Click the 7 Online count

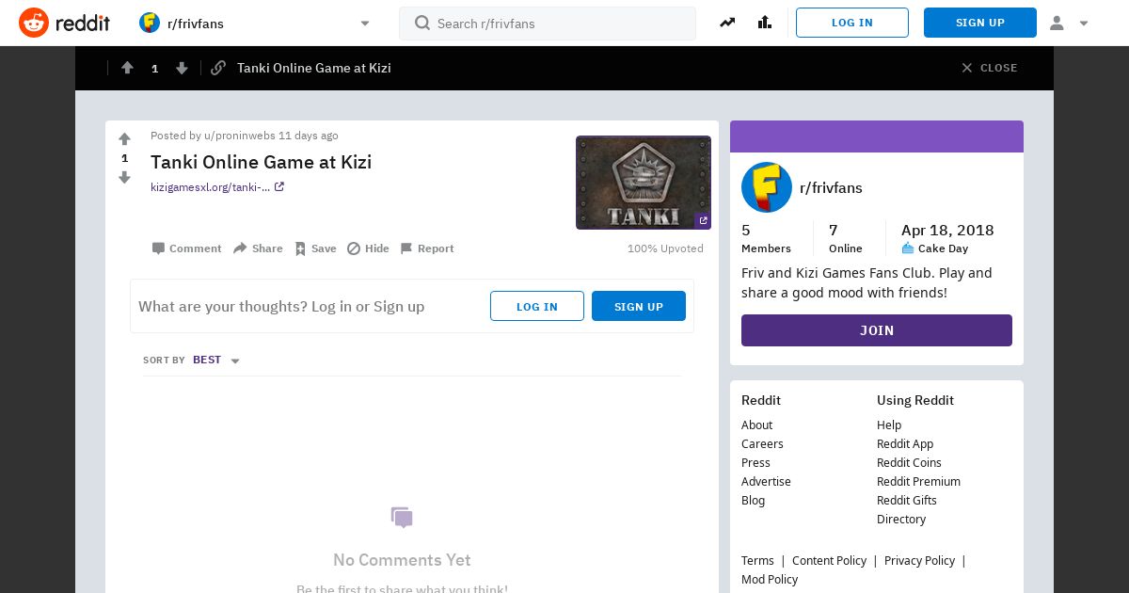[846, 238]
